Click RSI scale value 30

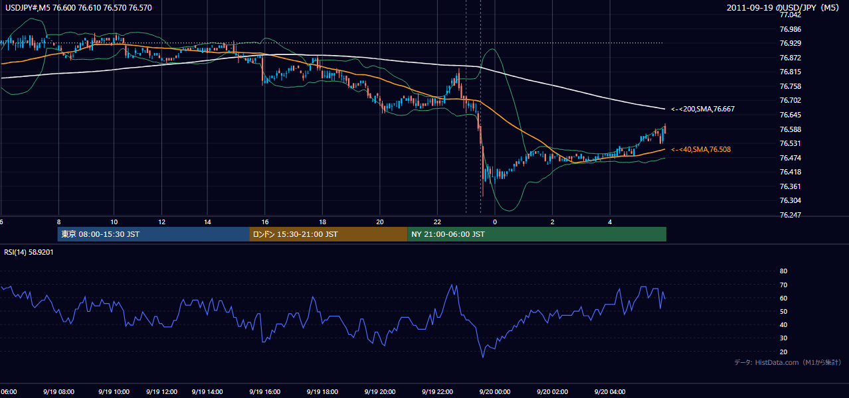783,338
